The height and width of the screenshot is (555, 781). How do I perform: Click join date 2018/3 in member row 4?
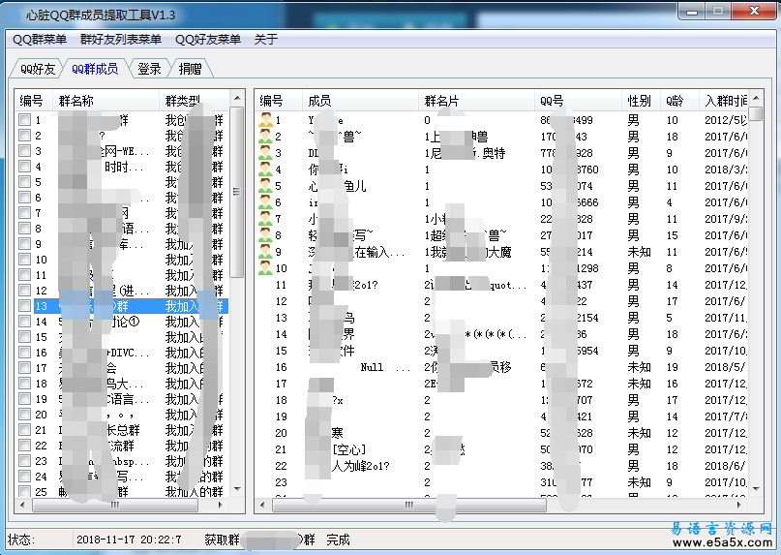tap(726, 170)
